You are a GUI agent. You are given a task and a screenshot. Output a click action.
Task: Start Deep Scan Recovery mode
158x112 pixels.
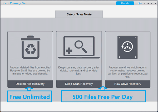click(x=79, y=84)
